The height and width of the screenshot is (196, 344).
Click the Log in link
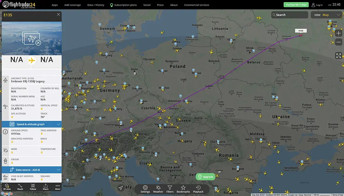319,5
